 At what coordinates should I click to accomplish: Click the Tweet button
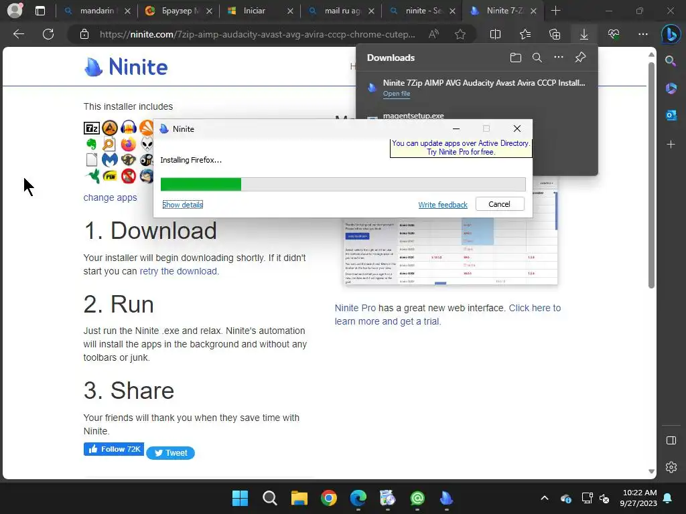[x=171, y=453]
